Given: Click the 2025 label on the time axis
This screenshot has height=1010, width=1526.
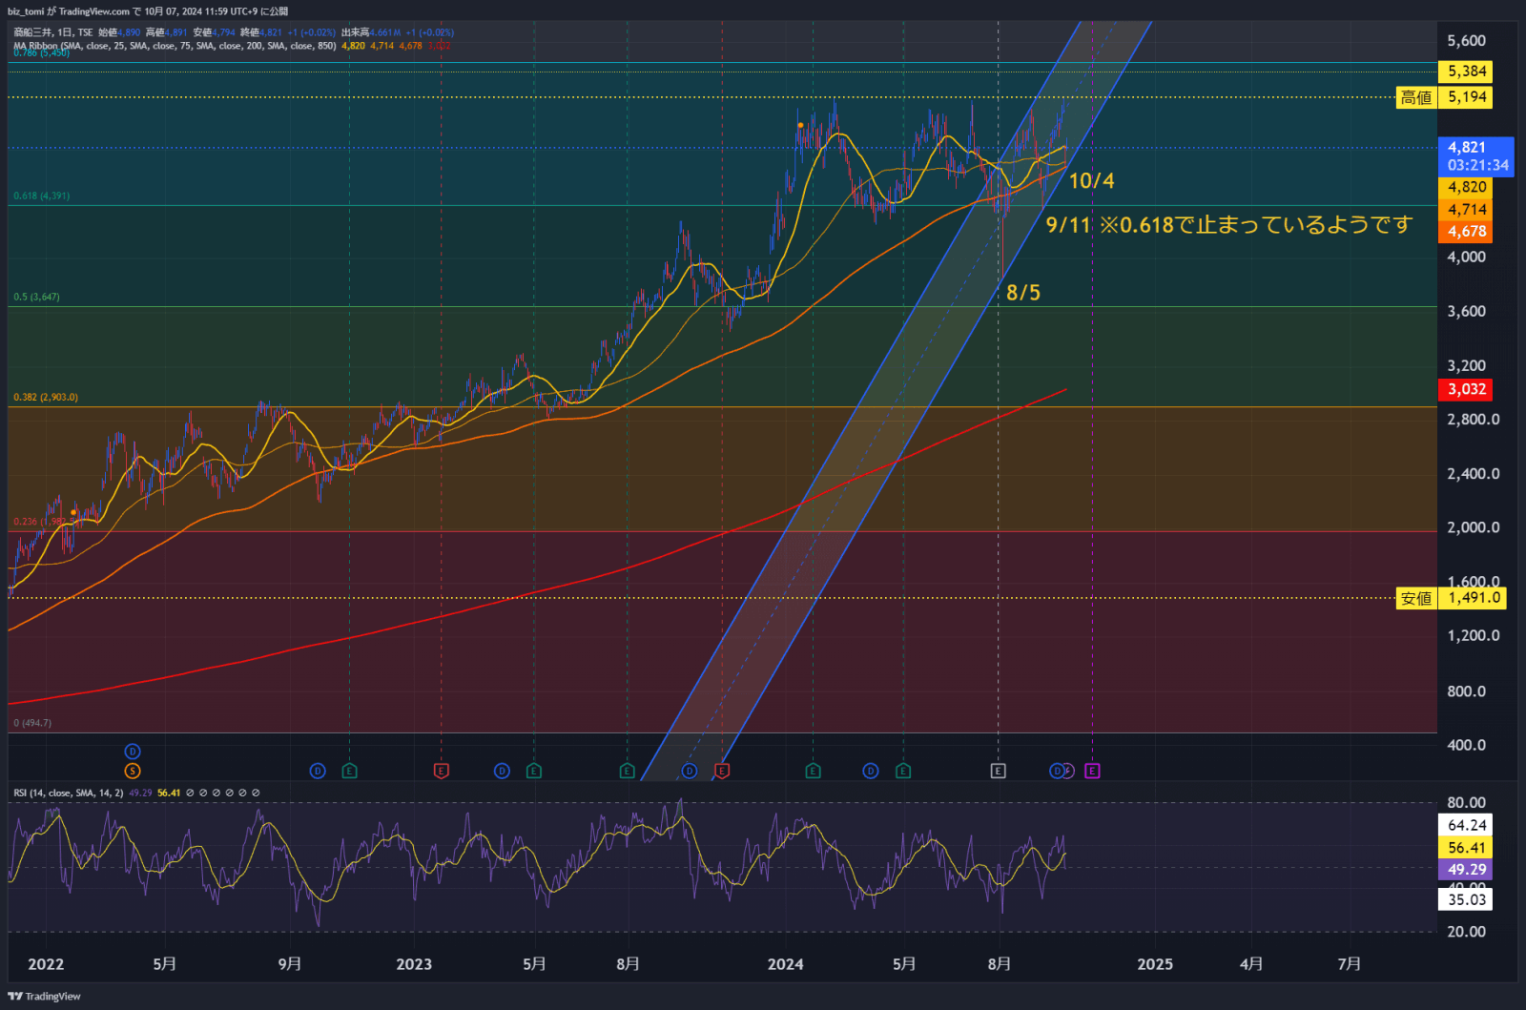Looking at the screenshot, I should point(1155,964).
